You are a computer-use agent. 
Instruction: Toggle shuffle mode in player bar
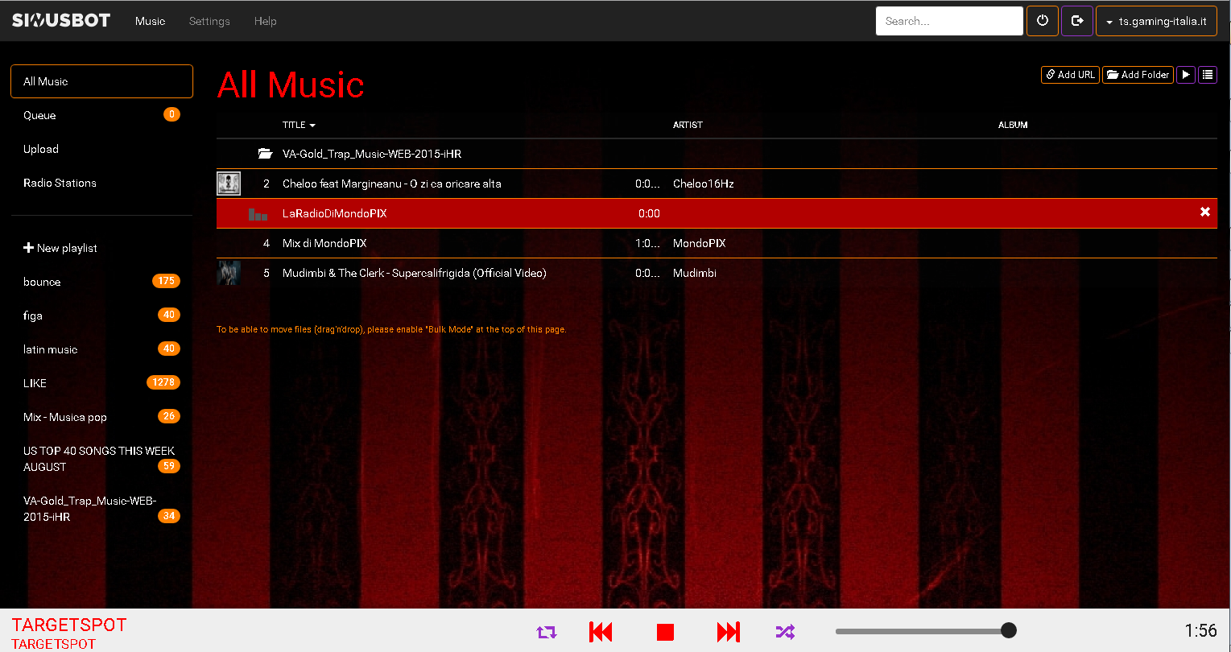pyautogui.click(x=785, y=632)
